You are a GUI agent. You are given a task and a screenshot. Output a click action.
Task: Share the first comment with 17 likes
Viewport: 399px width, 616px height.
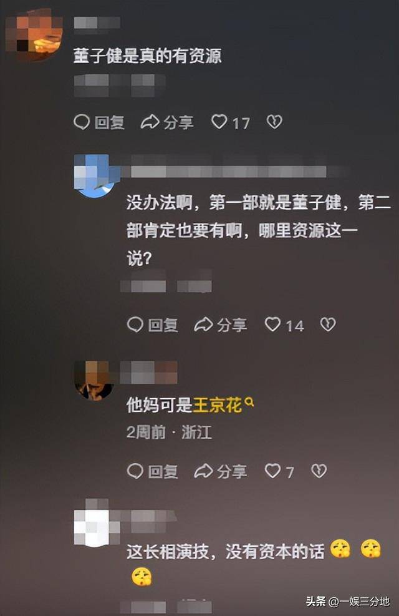click(x=167, y=122)
